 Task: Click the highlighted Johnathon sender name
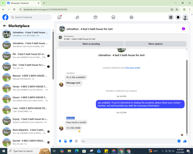tap(71, 118)
